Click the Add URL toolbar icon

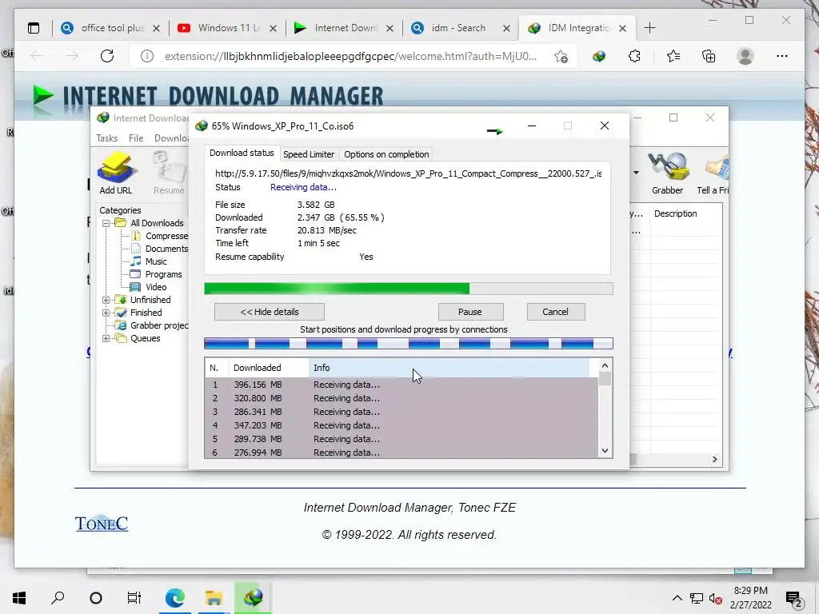pos(115,173)
